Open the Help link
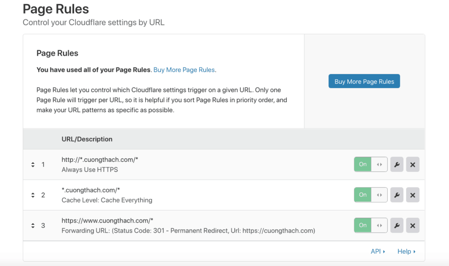 pos(406,252)
